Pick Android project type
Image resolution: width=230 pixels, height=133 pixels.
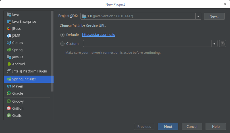point(18,64)
